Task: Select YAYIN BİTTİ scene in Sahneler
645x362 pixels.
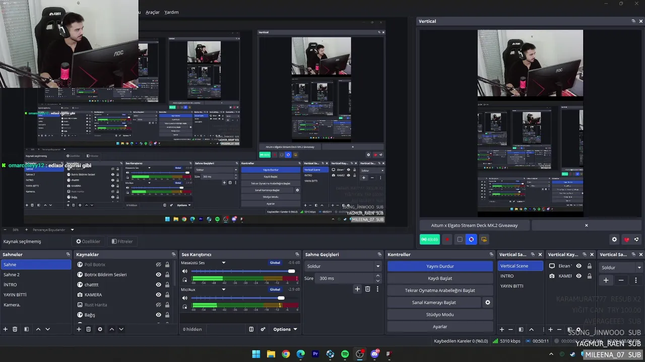Action: coord(36,295)
